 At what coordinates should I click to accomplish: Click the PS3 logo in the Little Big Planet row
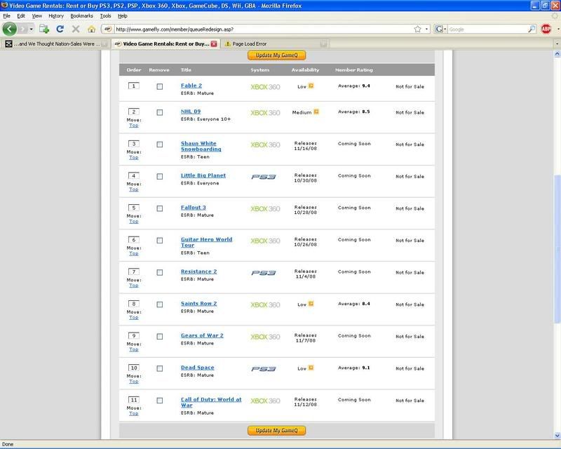click(264, 177)
